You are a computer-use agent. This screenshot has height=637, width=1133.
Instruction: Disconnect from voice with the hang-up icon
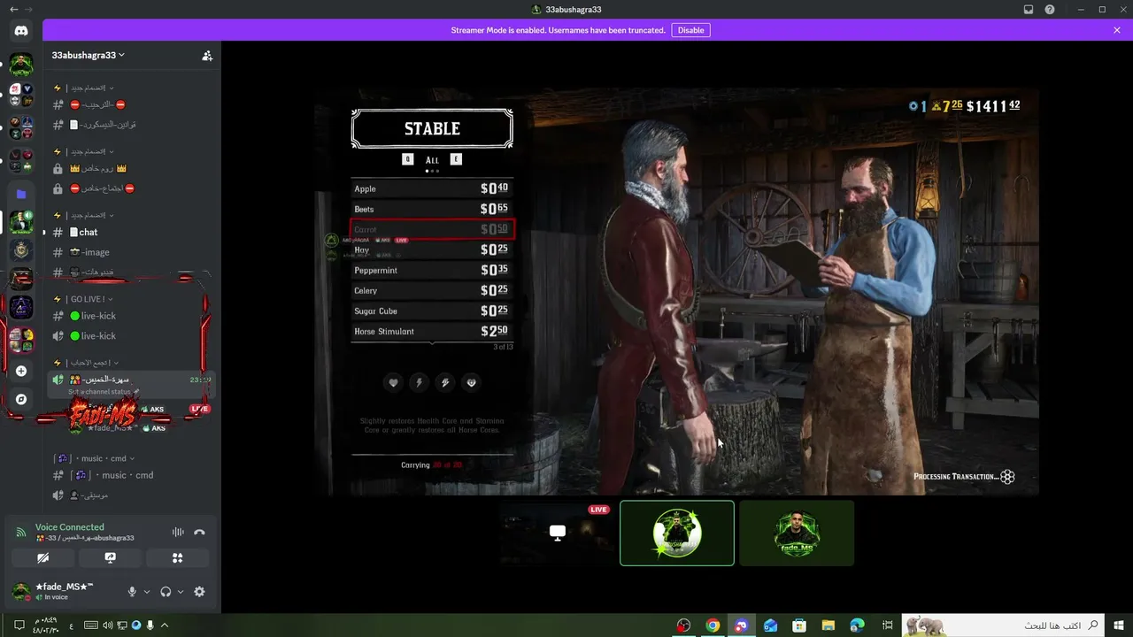coord(199,533)
